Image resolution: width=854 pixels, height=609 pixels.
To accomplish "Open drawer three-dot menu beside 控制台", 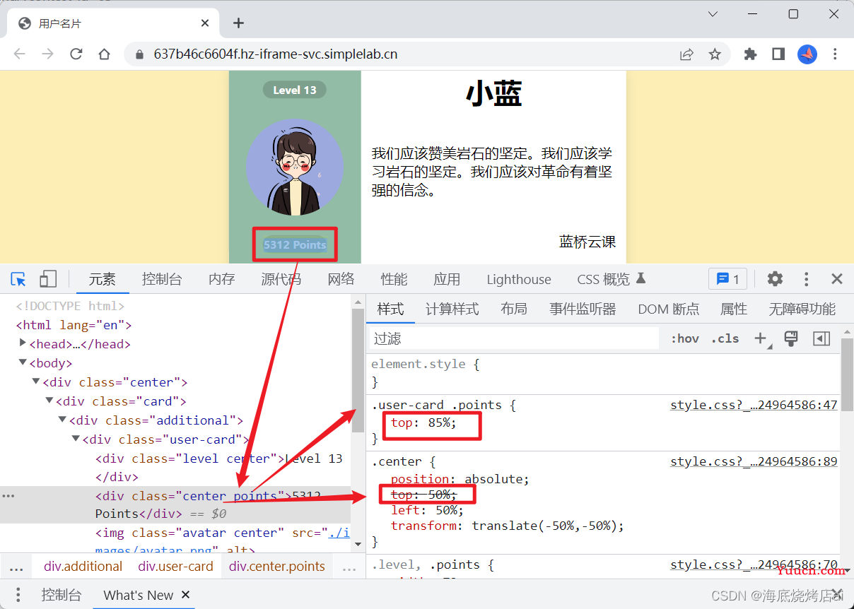I will (x=18, y=595).
